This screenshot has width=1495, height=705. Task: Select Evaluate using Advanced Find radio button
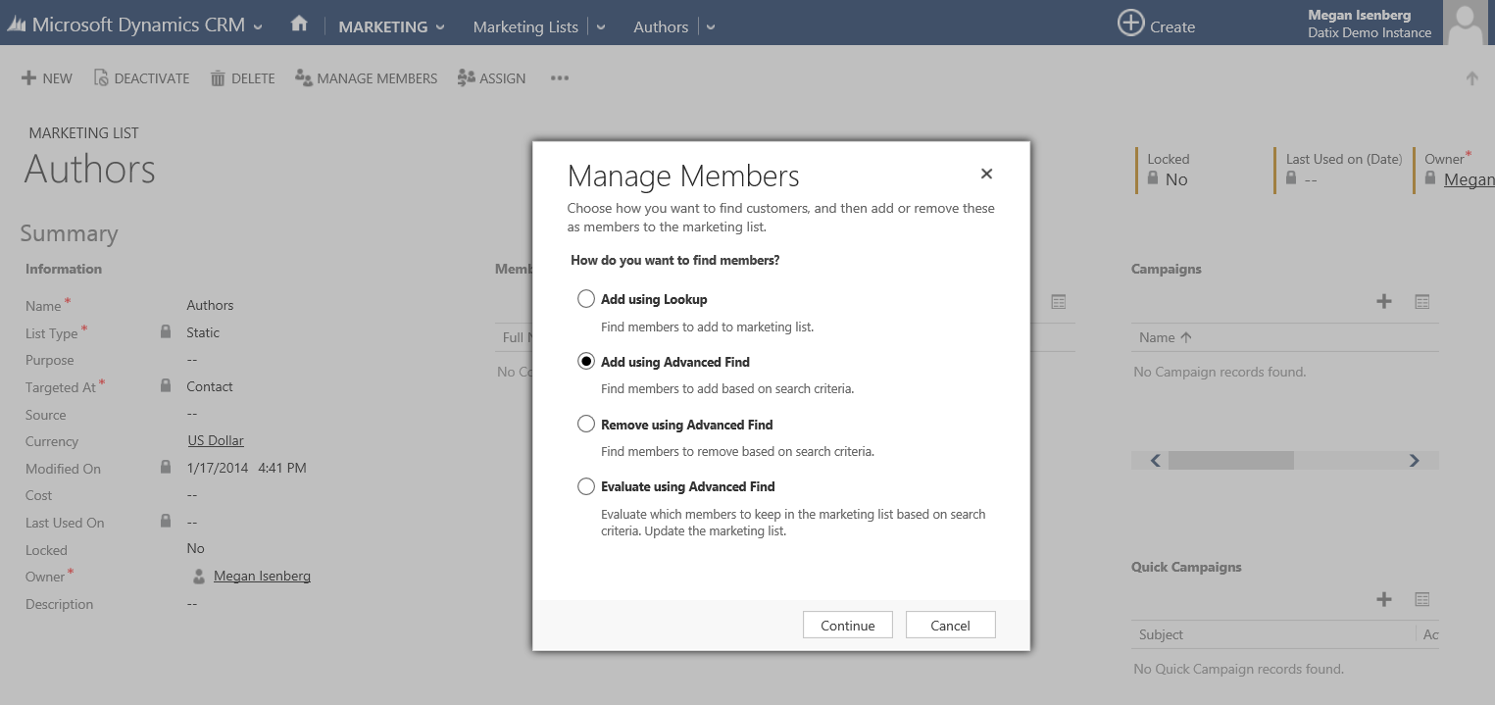[x=586, y=486]
